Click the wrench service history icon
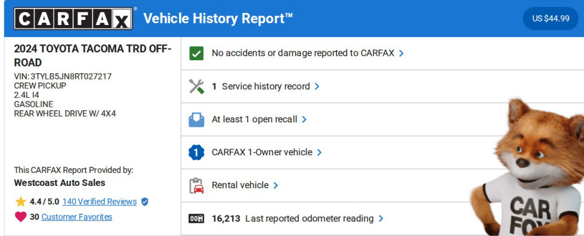Image resolution: width=584 pixels, height=236 pixels. 196,86
